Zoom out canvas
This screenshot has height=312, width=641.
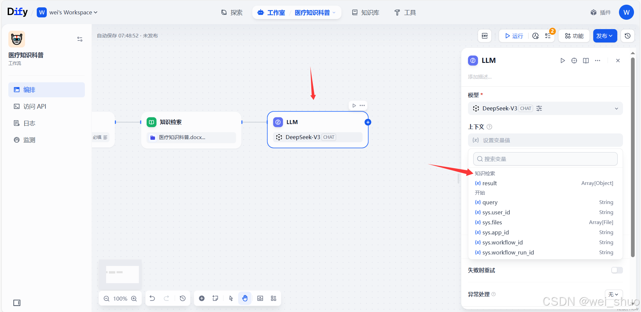pyautogui.click(x=107, y=299)
